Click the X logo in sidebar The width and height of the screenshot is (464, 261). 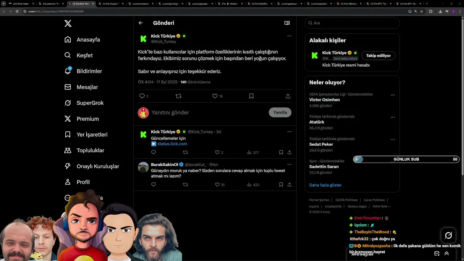click(68, 24)
